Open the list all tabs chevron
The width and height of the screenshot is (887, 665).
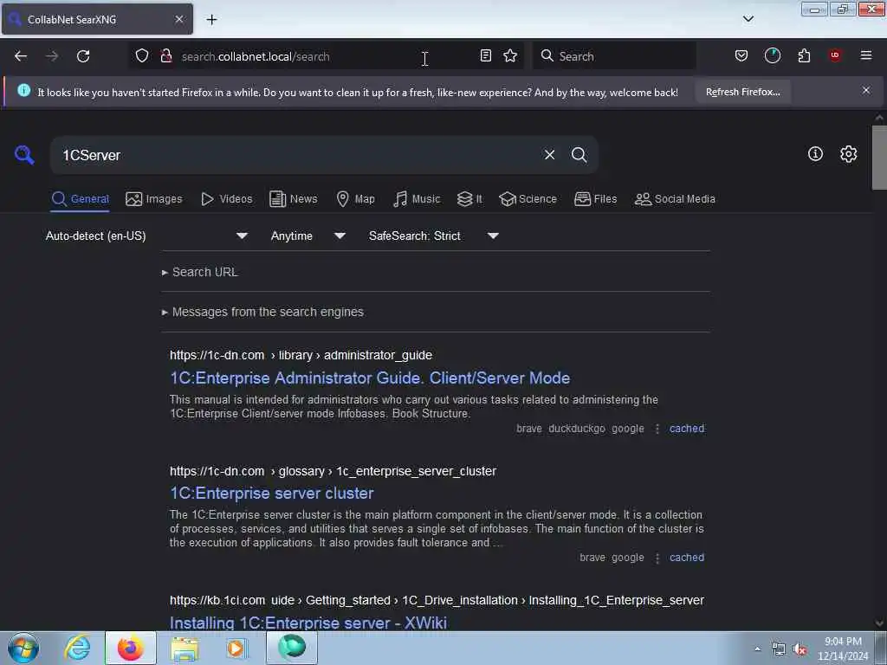tap(748, 19)
